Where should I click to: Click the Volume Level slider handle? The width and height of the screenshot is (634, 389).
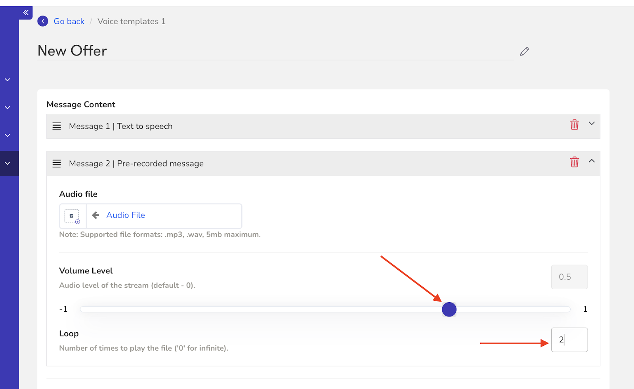[x=449, y=309]
